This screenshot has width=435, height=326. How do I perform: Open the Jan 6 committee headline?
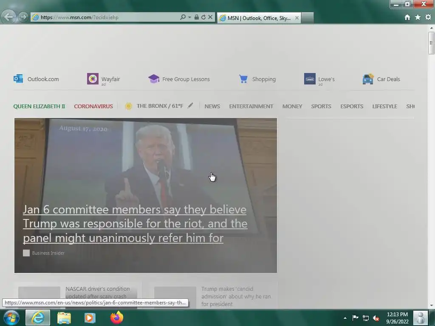coord(135,224)
